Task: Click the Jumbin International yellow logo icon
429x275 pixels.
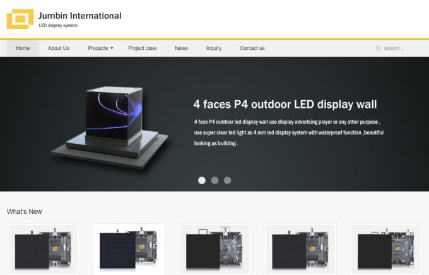Action: [20, 19]
